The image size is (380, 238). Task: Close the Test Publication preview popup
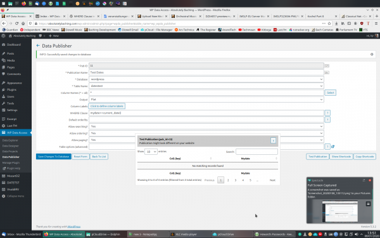[273, 141]
